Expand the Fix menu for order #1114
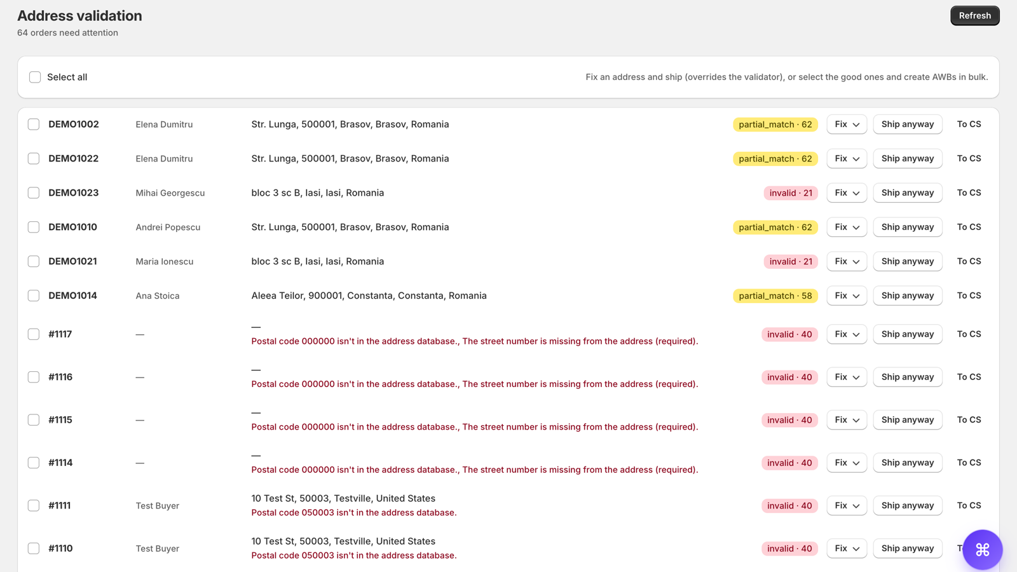 [x=847, y=463]
